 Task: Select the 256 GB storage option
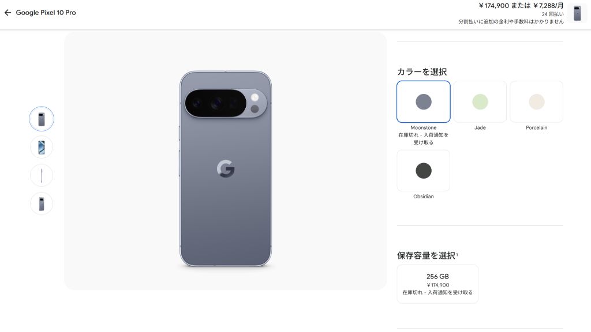(437, 284)
